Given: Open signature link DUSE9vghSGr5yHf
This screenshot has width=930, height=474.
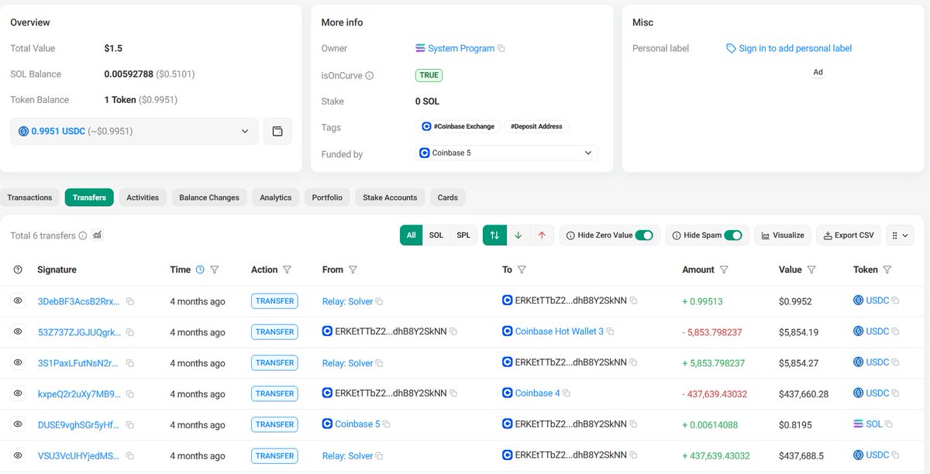Looking at the screenshot, I should coord(79,425).
